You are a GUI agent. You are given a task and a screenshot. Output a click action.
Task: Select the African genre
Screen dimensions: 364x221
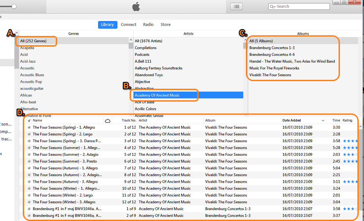[x=73, y=95]
